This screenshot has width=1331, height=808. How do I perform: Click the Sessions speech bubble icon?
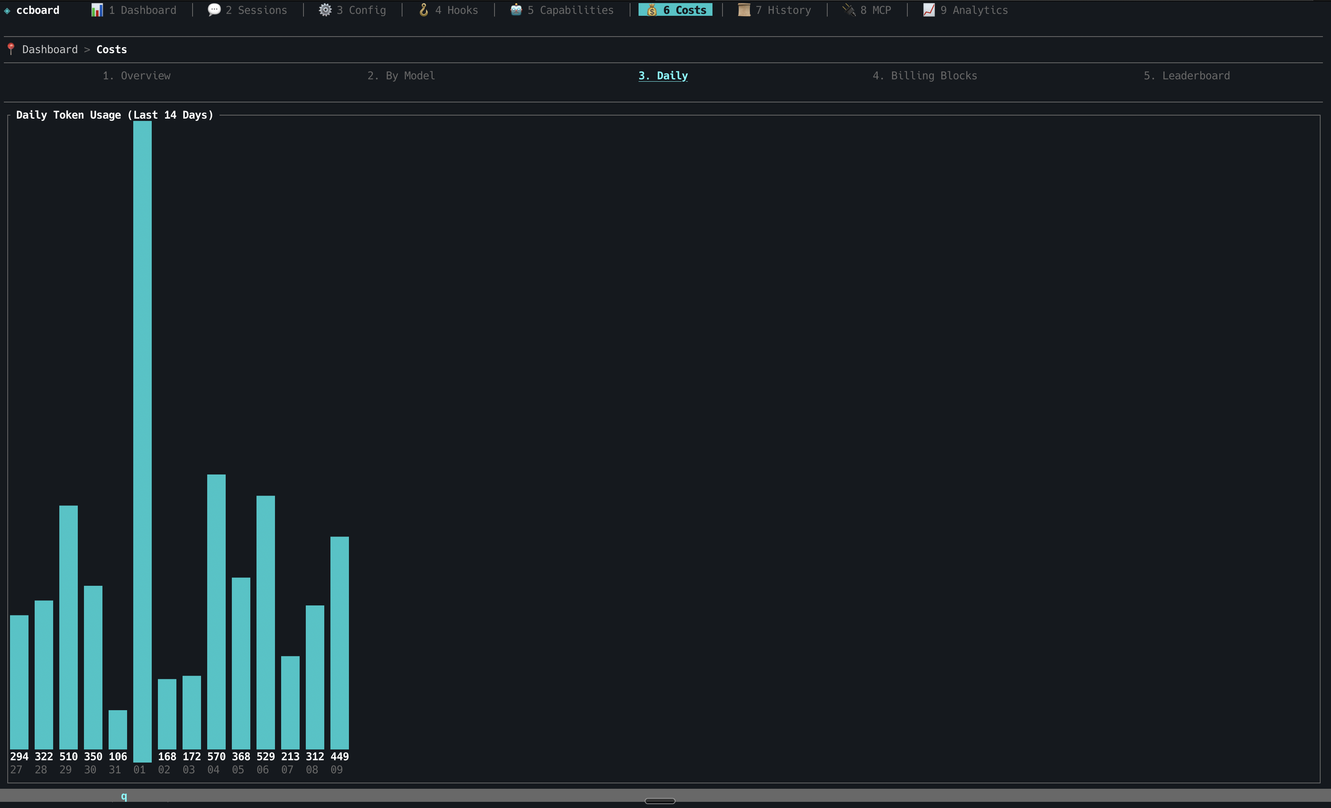[214, 10]
